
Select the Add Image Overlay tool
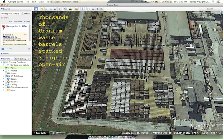55,9
